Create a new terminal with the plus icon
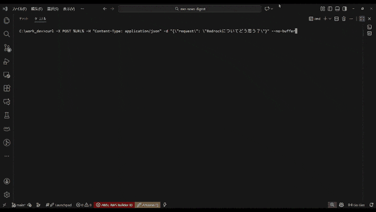 point(325,19)
